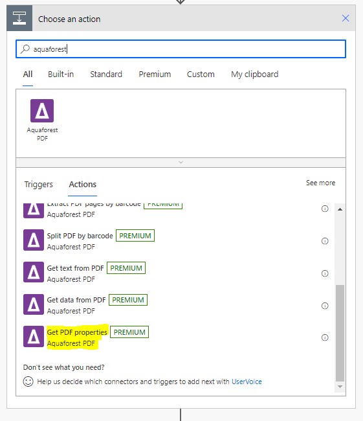Image resolution: width=363 pixels, height=421 pixels.
Task: Show info for Split PDF by barcode
Action: click(x=325, y=241)
